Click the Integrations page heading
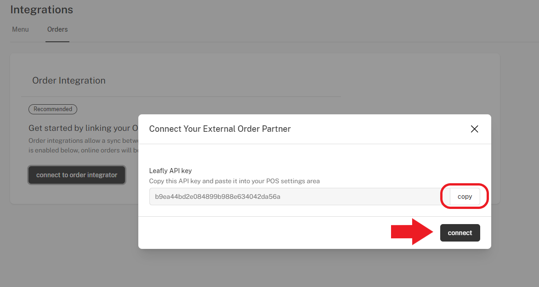The width and height of the screenshot is (539, 287). 42,10
